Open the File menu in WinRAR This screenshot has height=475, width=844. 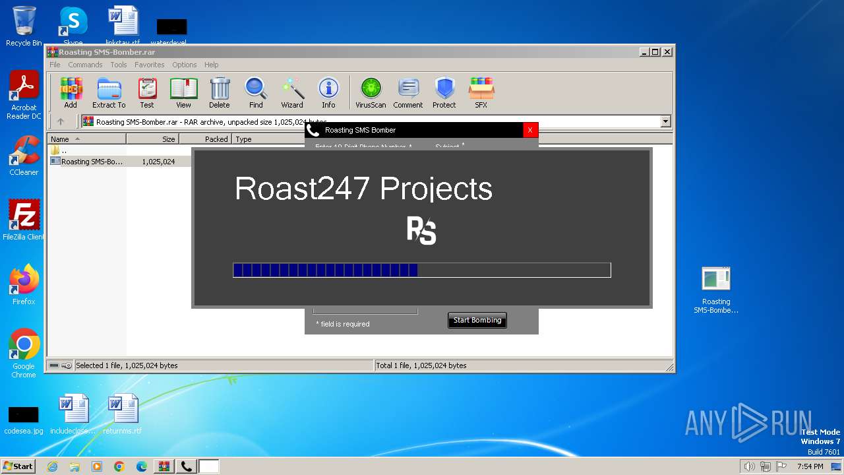[x=55, y=65]
